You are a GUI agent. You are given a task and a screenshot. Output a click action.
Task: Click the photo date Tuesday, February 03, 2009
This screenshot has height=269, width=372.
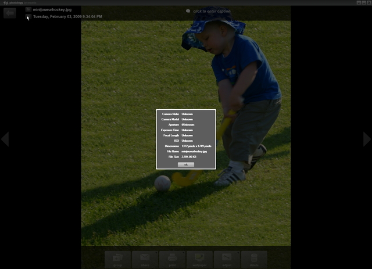pyautogui.click(x=67, y=17)
